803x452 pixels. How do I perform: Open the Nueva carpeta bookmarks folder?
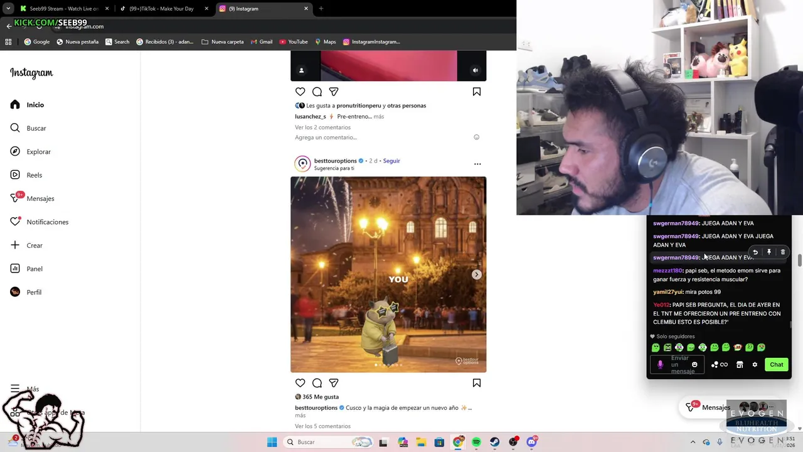pos(223,42)
